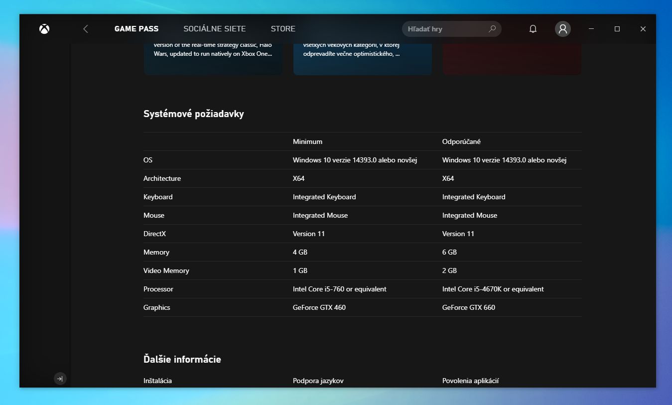Select recommended DirectX Version 11 value
This screenshot has height=405, width=672.
(458, 234)
